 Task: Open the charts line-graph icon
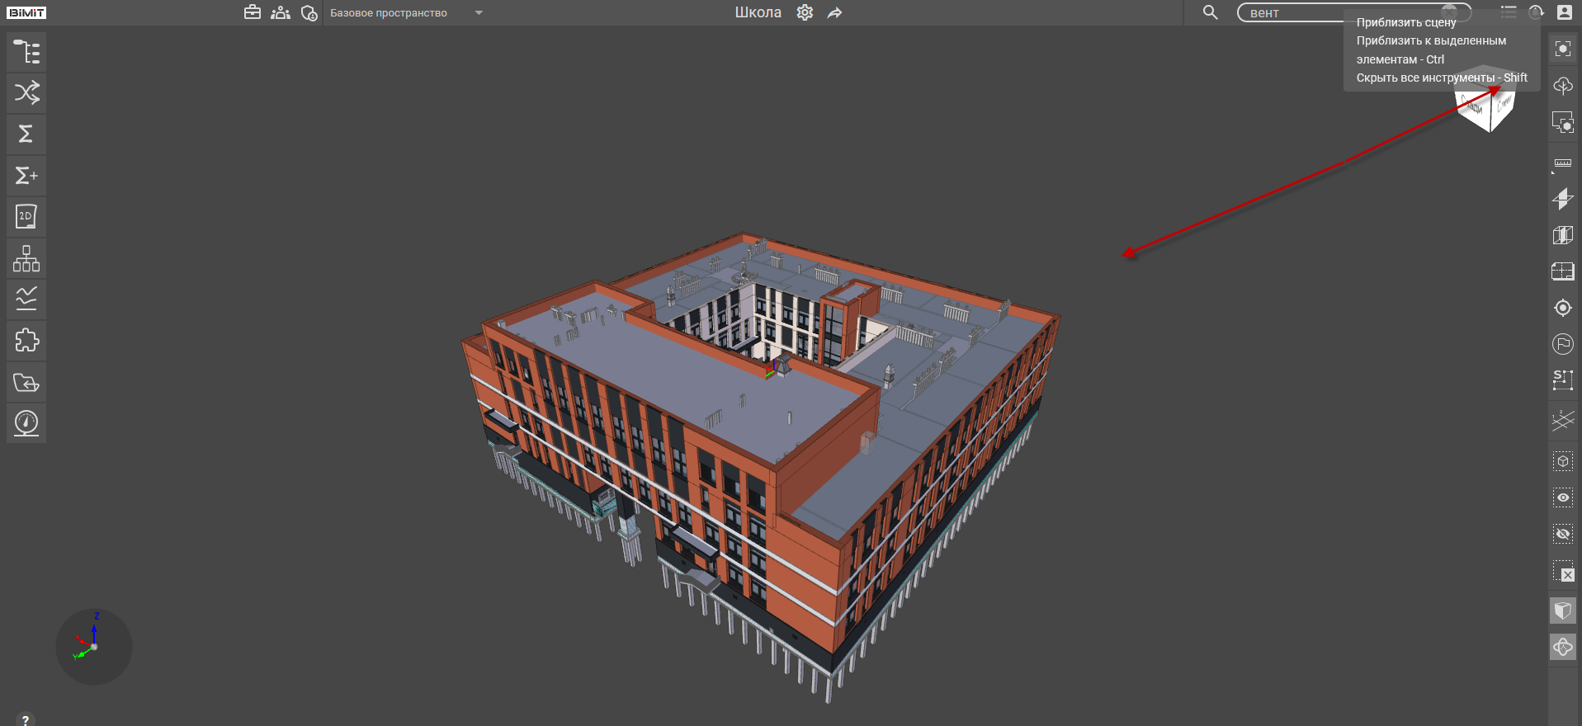click(x=26, y=299)
